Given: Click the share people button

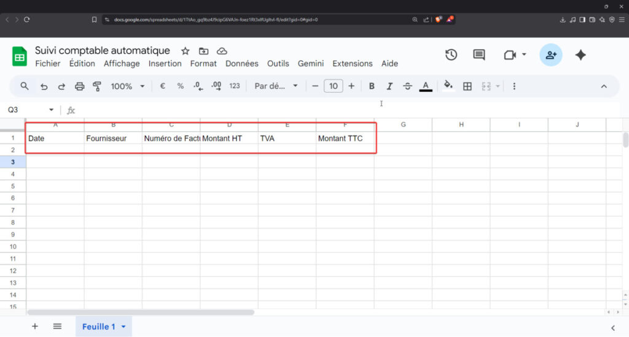Looking at the screenshot, I should coord(551,55).
